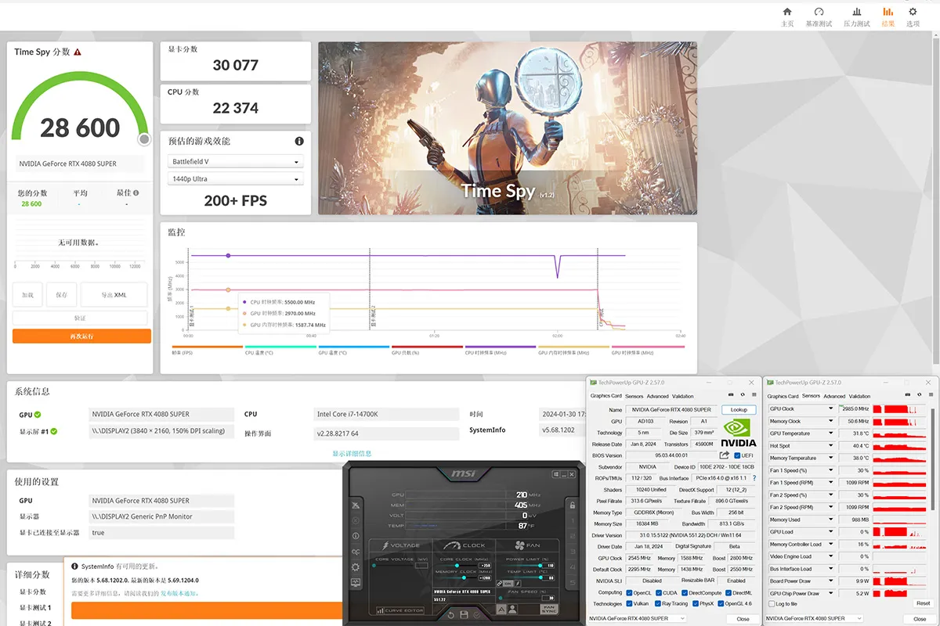This screenshot has height=626, width=940.
Task: Toggle the GPU temperature chart legend
Action: coord(354,351)
